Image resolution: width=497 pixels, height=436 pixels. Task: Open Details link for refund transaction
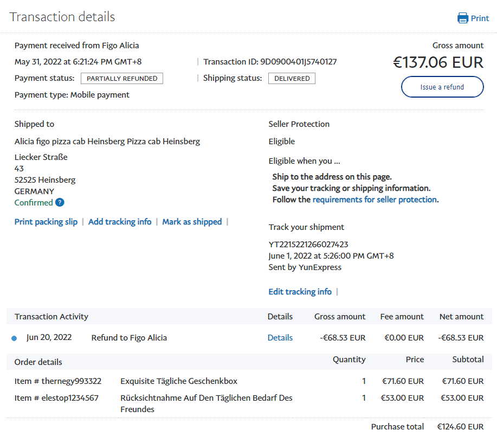tap(280, 338)
